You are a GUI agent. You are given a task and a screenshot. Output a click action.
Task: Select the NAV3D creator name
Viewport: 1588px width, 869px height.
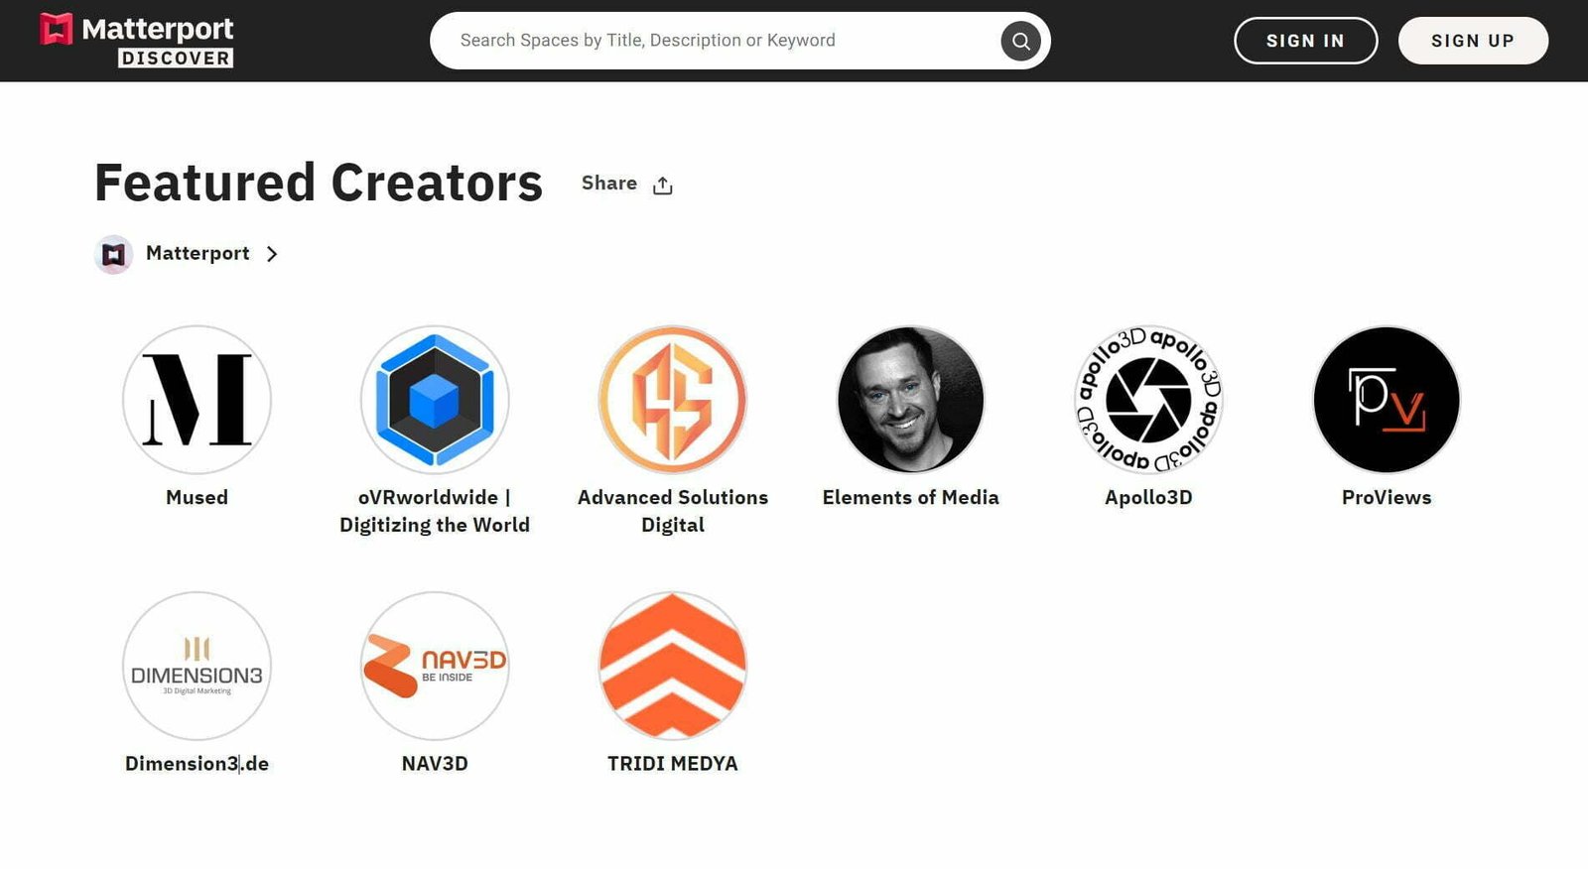(435, 763)
